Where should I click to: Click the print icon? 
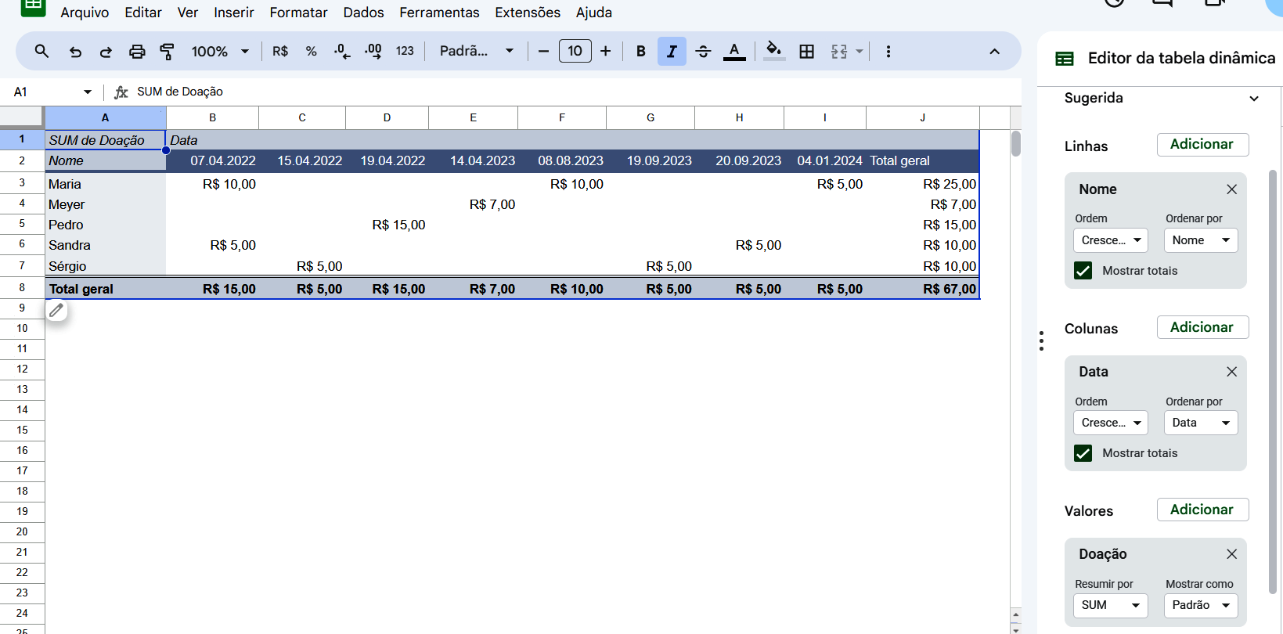tap(137, 52)
